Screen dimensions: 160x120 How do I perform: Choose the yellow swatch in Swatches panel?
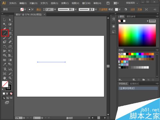pyautogui.click(x=132, y=54)
